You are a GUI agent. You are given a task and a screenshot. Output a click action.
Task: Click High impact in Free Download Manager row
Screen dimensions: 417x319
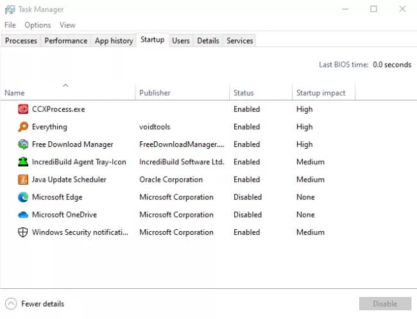pos(305,144)
